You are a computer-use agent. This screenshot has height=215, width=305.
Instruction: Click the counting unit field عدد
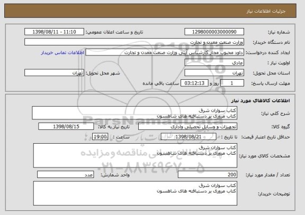point(65,175)
